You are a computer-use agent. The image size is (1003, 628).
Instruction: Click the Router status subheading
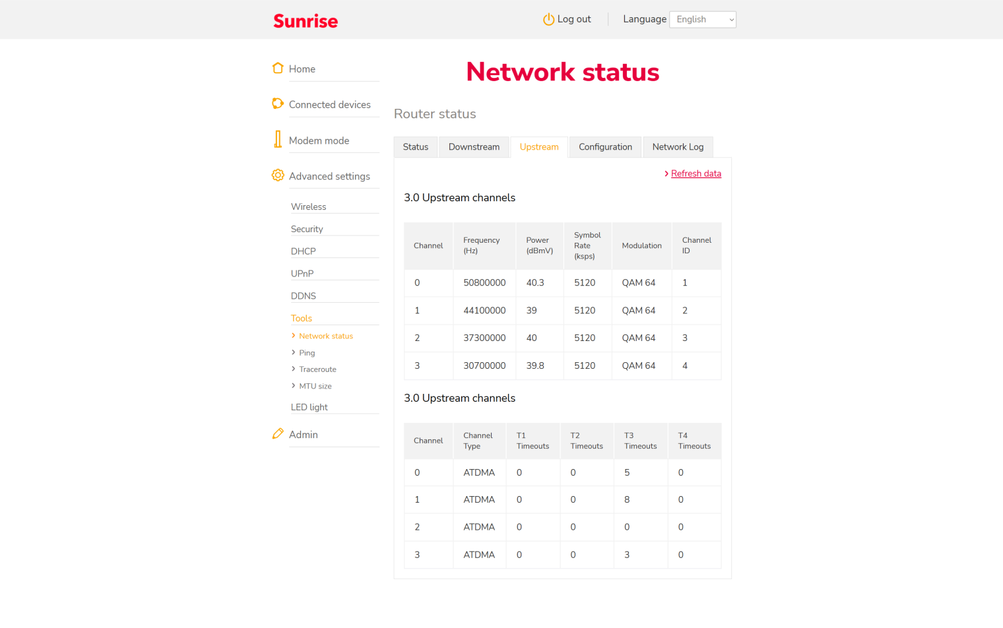435,113
